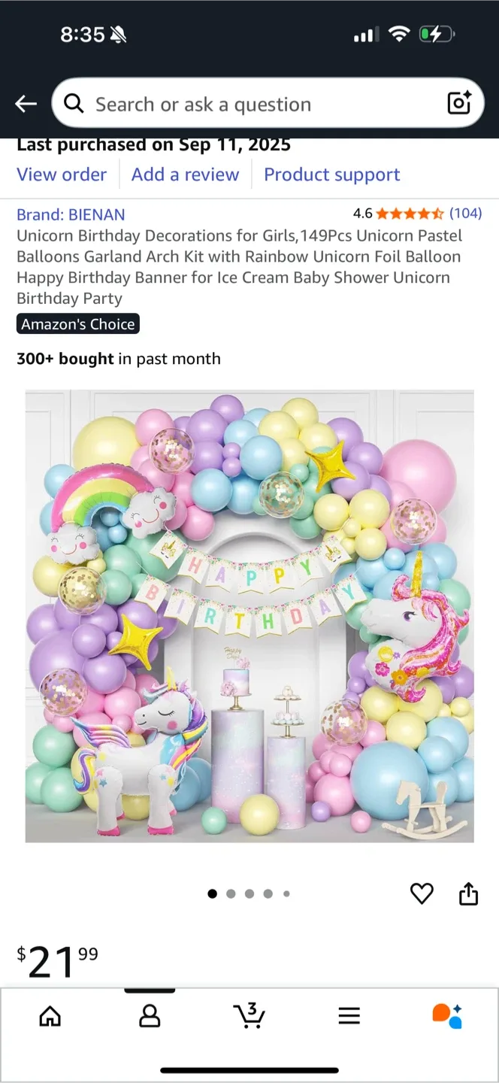This screenshot has width=499, height=1083.
Task: Open Product support link
Action: point(331,174)
